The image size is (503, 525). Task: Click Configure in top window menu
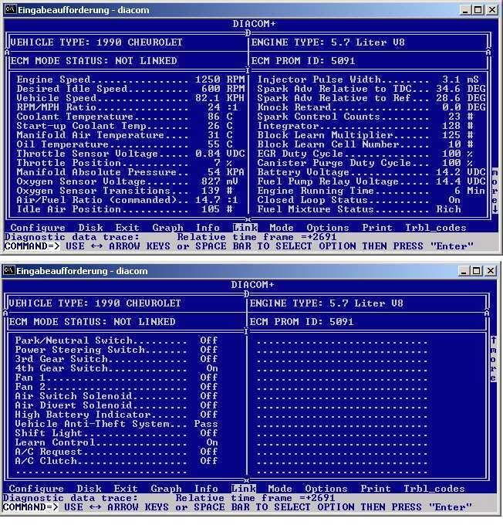pyautogui.click(x=38, y=228)
